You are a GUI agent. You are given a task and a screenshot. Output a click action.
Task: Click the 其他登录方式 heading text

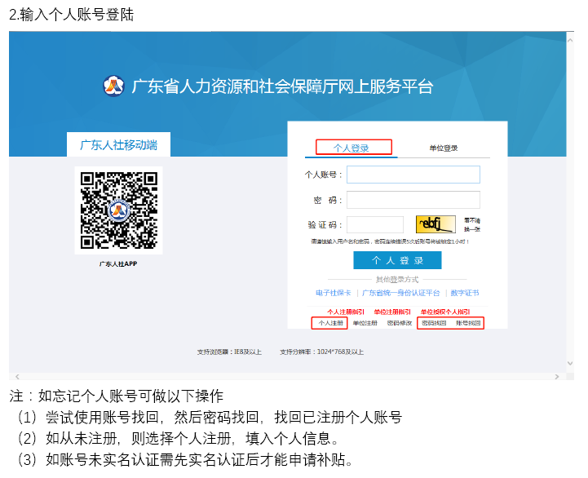click(x=397, y=280)
